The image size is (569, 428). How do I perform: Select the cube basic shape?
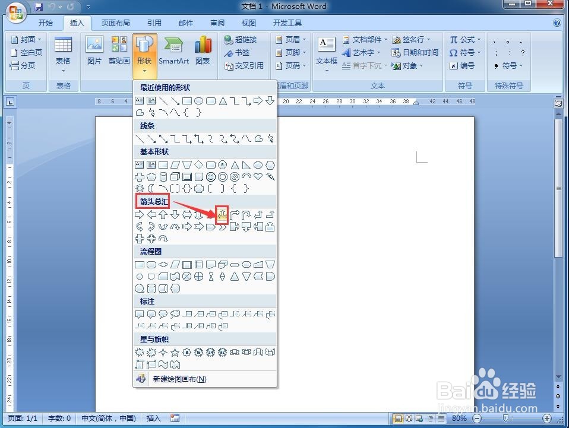[175, 177]
